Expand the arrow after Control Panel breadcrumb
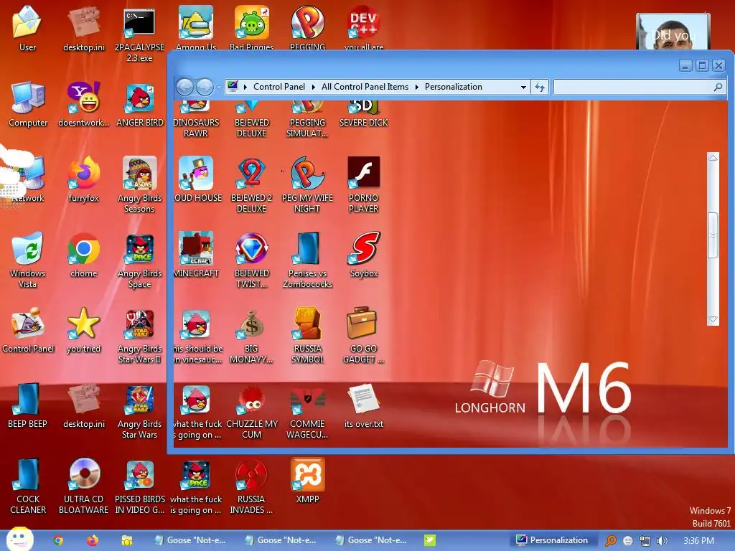 pos(313,87)
